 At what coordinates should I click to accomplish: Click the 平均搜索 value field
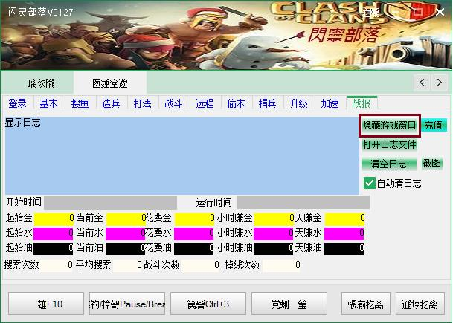coord(127,265)
